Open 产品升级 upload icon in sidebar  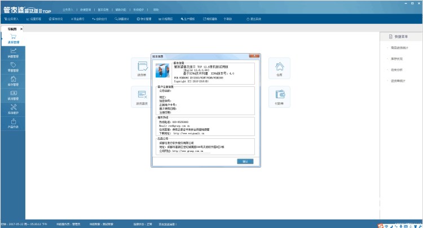[13, 124]
